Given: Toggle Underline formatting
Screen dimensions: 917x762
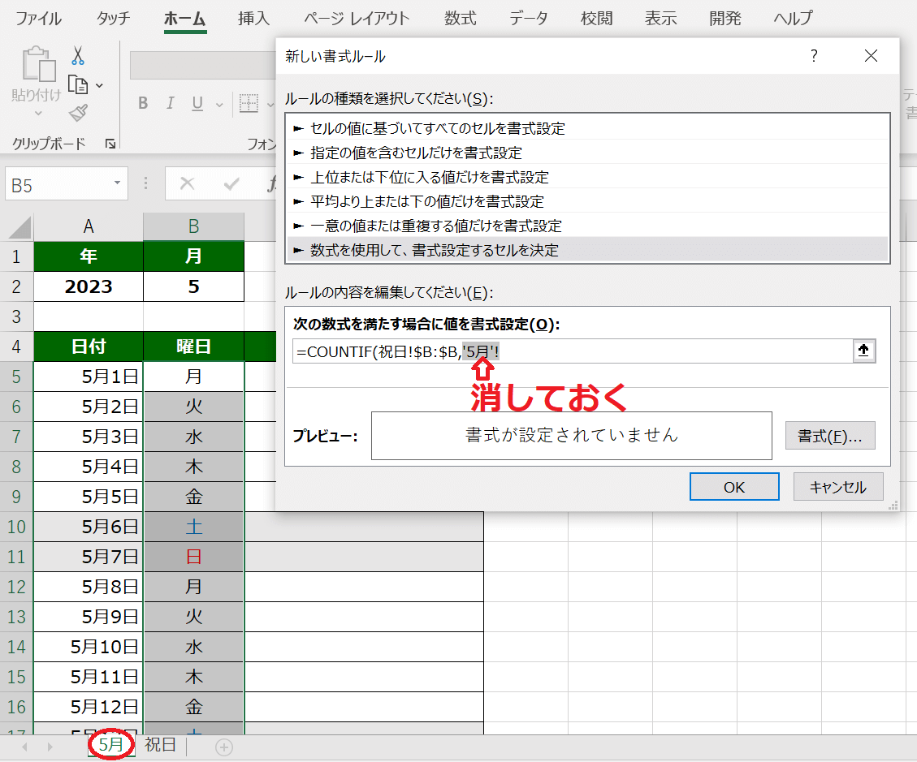Looking at the screenshot, I should pos(197,104).
